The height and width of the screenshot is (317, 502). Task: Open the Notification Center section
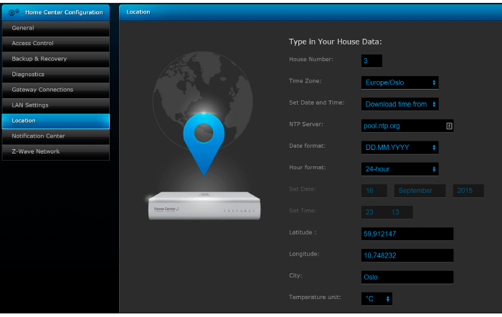[x=55, y=136]
